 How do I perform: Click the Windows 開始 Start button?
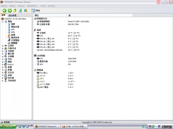pyautogui.click(x=8, y=127)
